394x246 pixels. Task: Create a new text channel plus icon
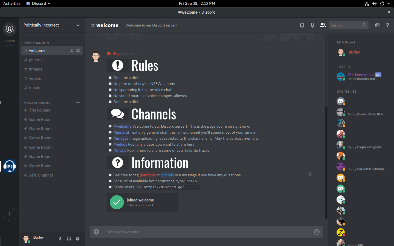78,43
